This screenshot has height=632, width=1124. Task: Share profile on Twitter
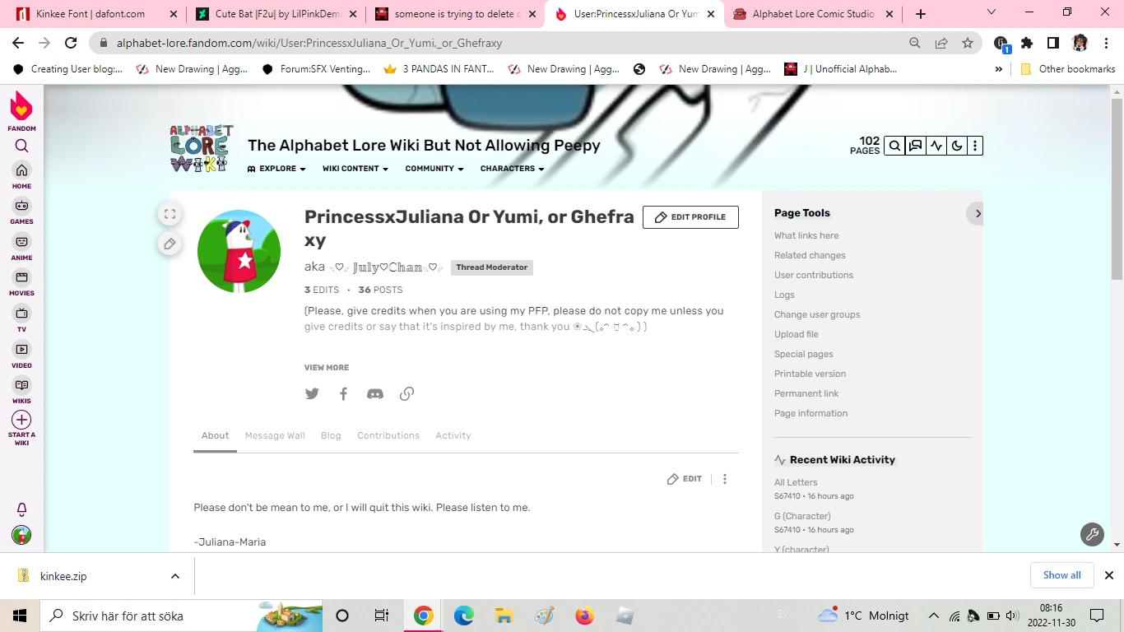312,393
